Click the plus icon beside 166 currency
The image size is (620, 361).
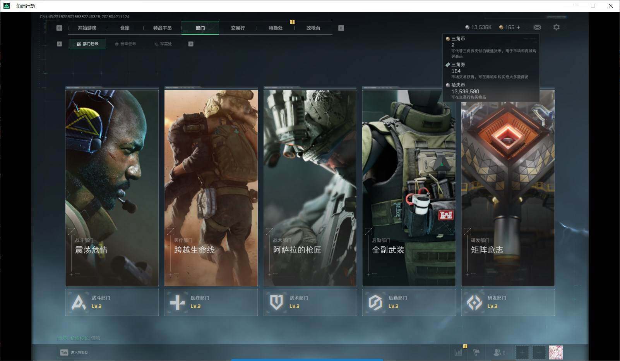[x=519, y=27]
